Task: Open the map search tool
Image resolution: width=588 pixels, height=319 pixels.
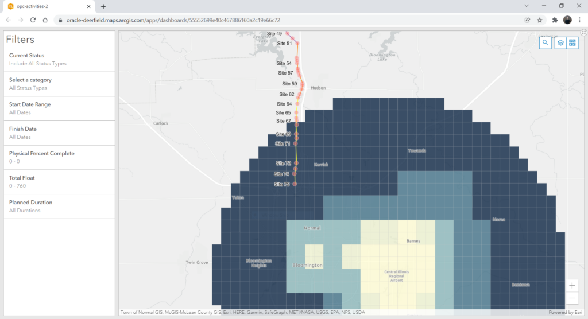Action: click(x=546, y=42)
